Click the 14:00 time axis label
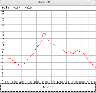 pos(60,82)
